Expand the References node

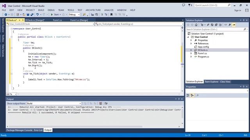point(191,44)
